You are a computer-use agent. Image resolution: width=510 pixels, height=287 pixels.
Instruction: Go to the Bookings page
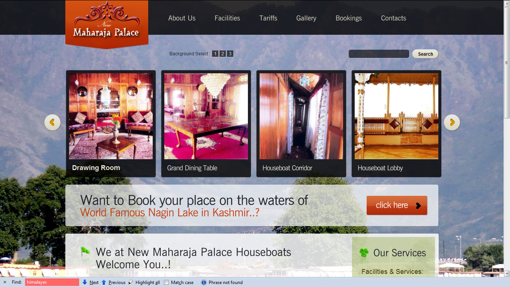pyautogui.click(x=349, y=18)
